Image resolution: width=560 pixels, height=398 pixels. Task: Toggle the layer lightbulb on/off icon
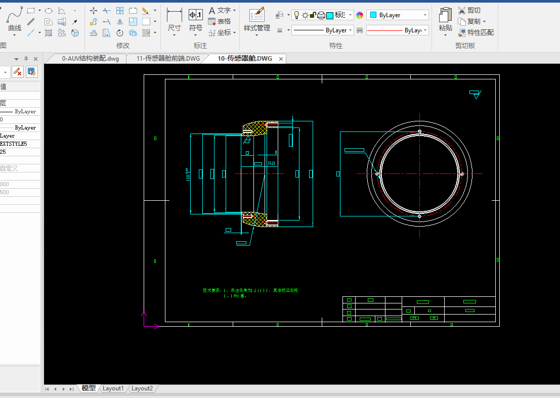point(296,15)
